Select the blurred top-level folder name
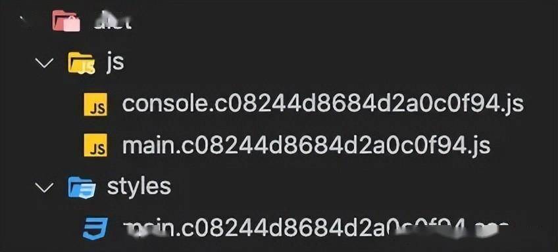Image resolution: width=558 pixels, height=252 pixels. (x=113, y=20)
